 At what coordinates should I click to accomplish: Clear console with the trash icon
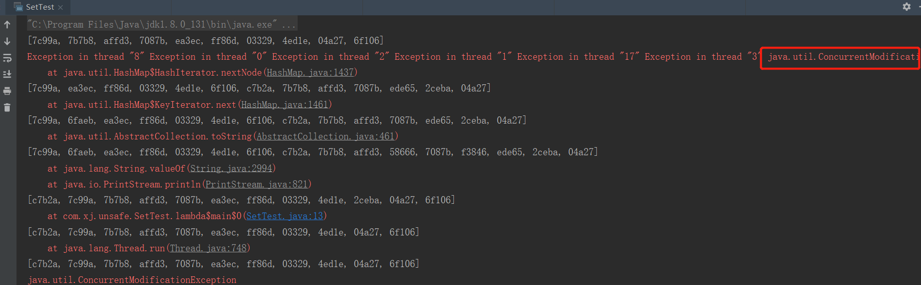7,108
